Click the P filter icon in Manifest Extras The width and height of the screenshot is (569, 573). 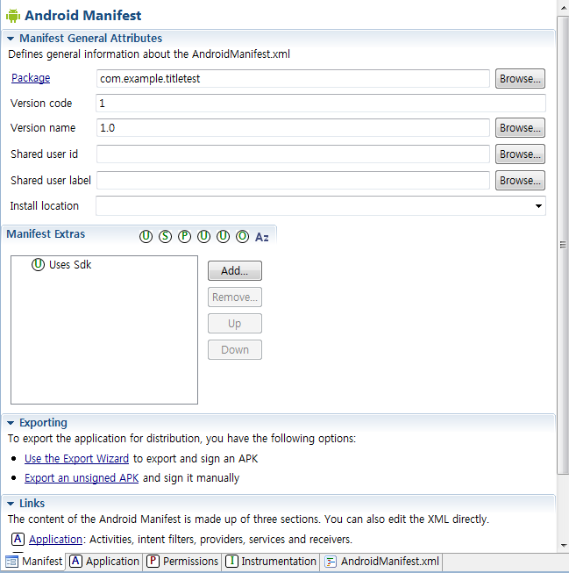click(184, 236)
